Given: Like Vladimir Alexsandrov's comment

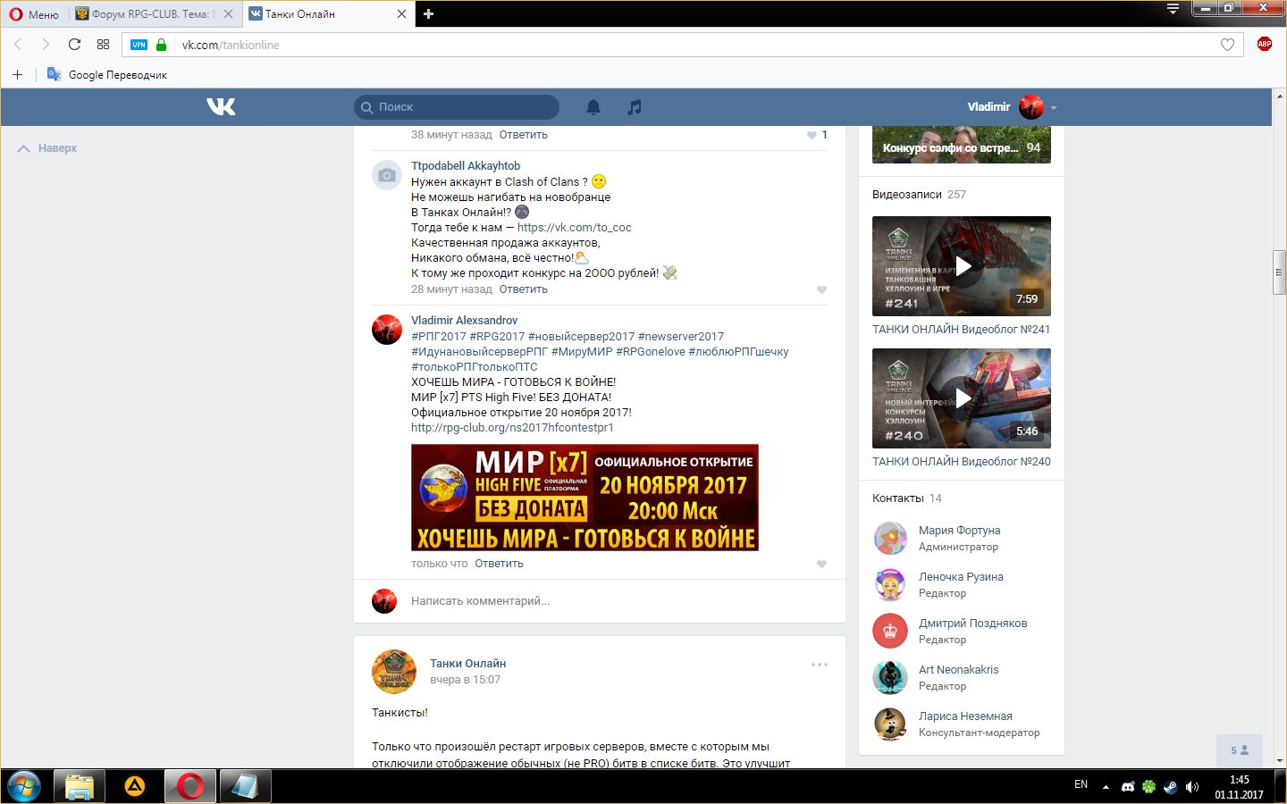Looking at the screenshot, I should (821, 564).
